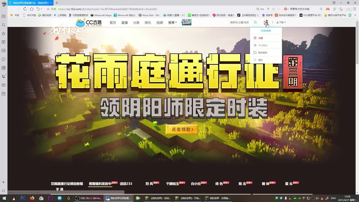Open streamer 绯色 link
This screenshot has height=202, width=359.
[219, 184]
